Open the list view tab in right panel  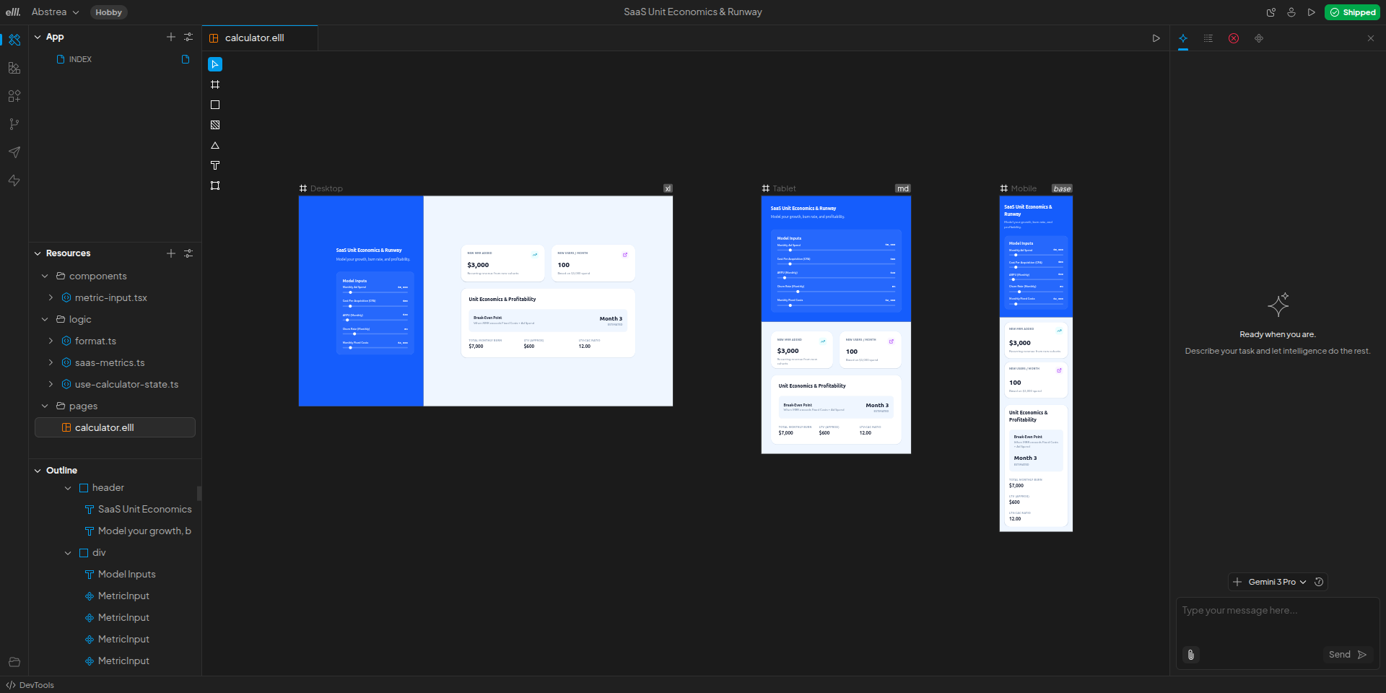point(1208,38)
